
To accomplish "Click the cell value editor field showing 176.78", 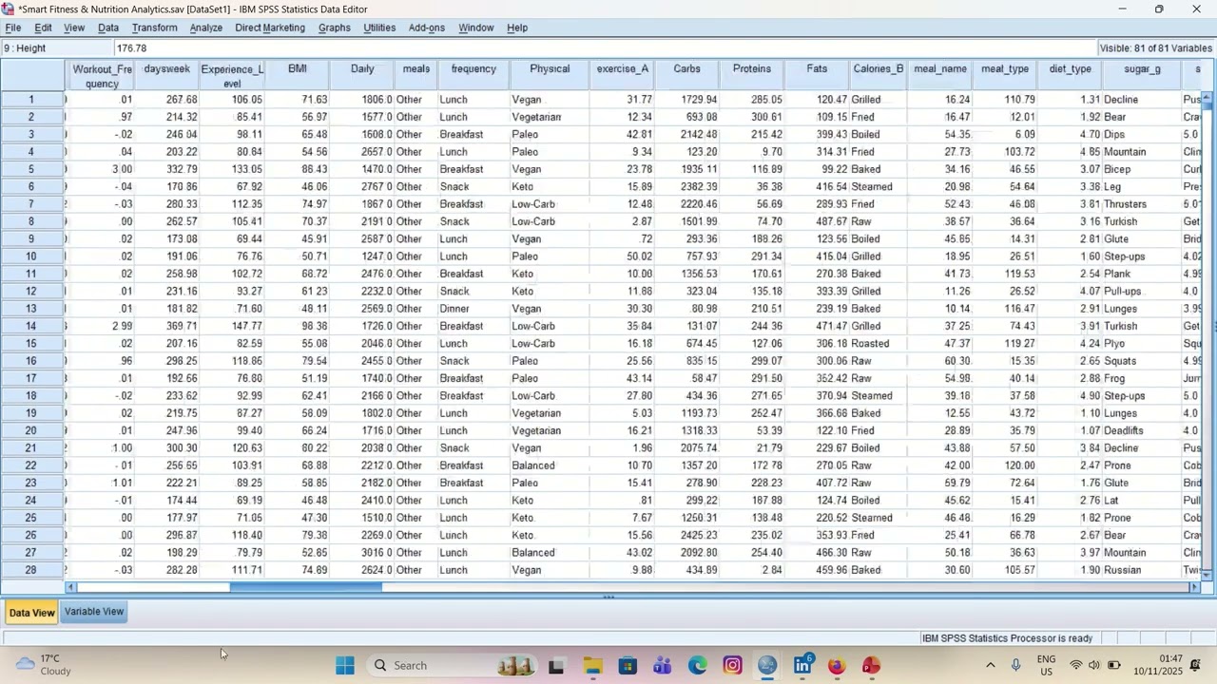I will (605, 48).
